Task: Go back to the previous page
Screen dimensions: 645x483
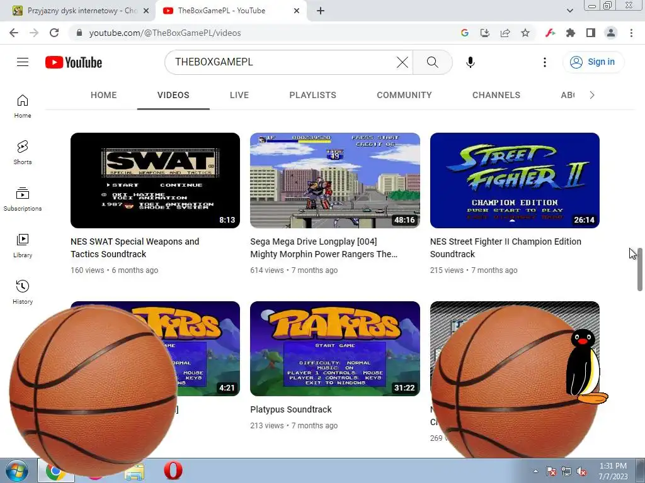Action: pos(14,33)
